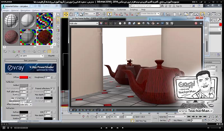Open Affect channels Color only dropdown
Screen dimensions: 224x131
26,105
